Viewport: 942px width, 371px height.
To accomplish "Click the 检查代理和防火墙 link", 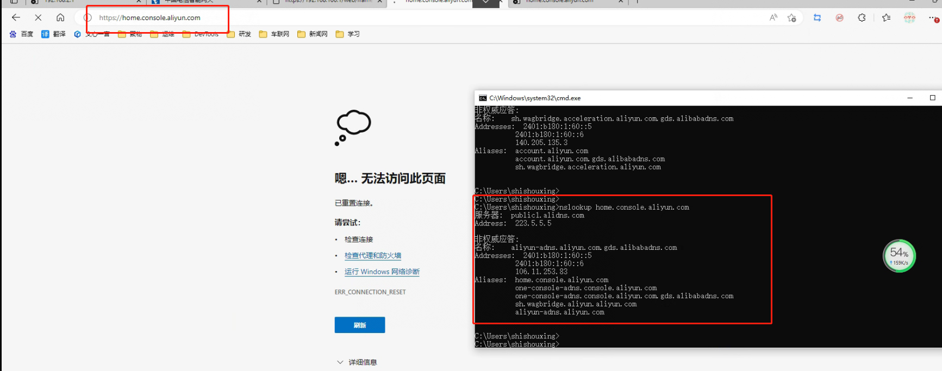I will click(x=373, y=255).
